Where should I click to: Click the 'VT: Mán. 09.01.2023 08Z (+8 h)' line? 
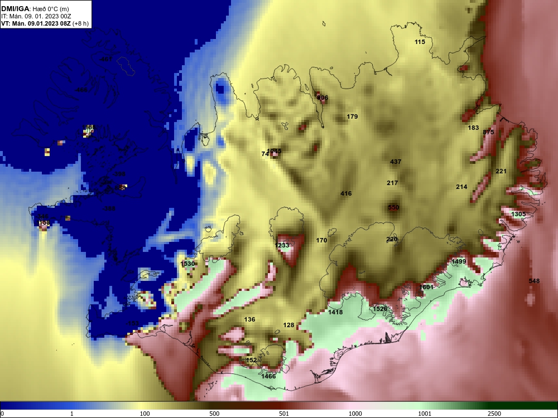tap(45, 24)
